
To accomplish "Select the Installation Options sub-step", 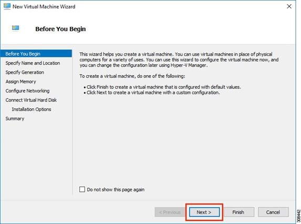I will point(32,109).
